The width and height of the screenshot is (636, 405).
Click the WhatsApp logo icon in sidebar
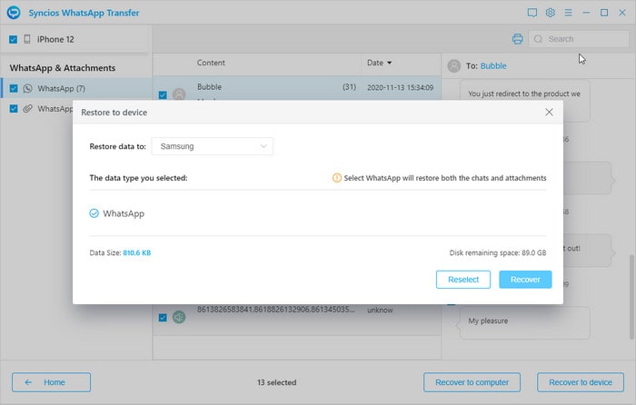[x=27, y=88]
